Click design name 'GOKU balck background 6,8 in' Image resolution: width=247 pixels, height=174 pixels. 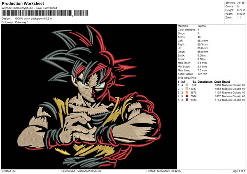[34, 18]
